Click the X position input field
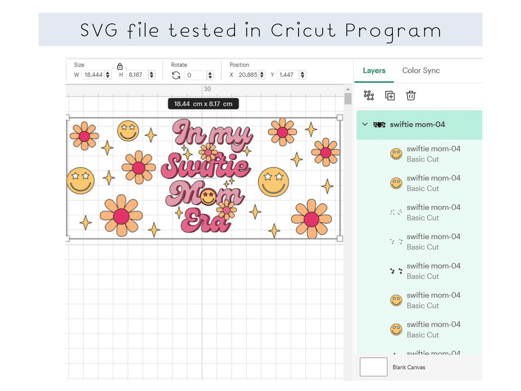Screen dimensions: 521x391 click(x=247, y=75)
